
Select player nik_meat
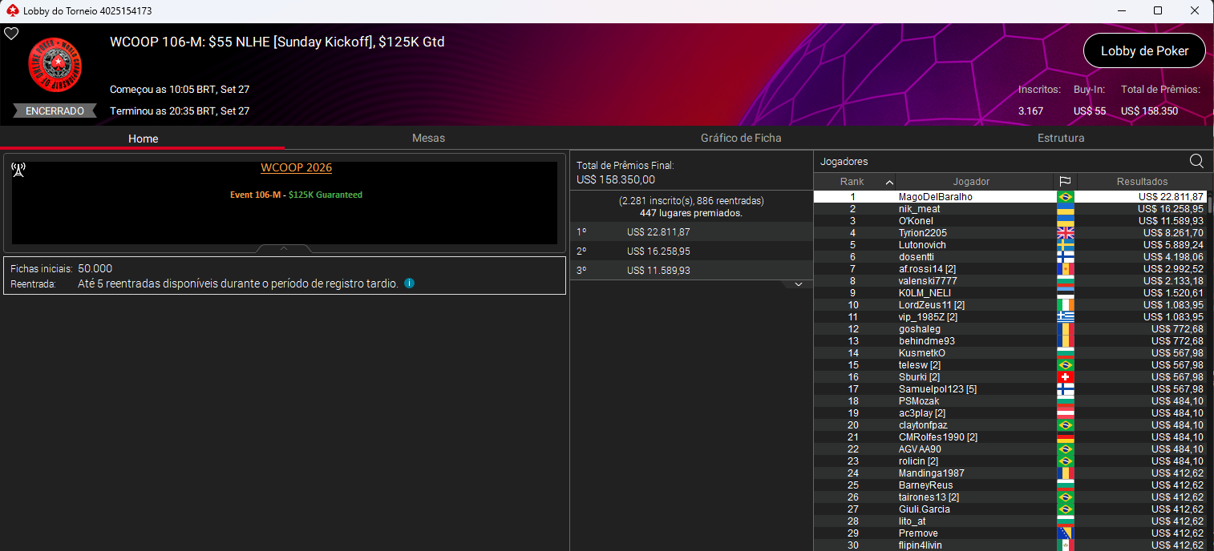[1010, 209]
